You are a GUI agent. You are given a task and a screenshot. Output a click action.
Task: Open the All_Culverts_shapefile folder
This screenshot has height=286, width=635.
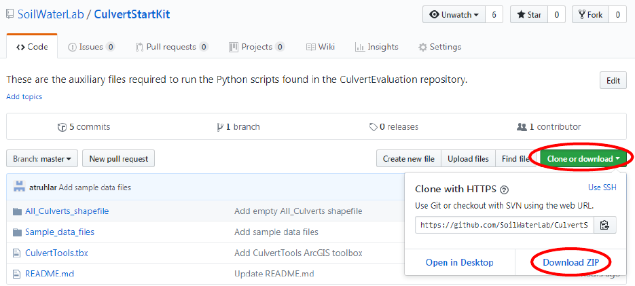pos(67,211)
